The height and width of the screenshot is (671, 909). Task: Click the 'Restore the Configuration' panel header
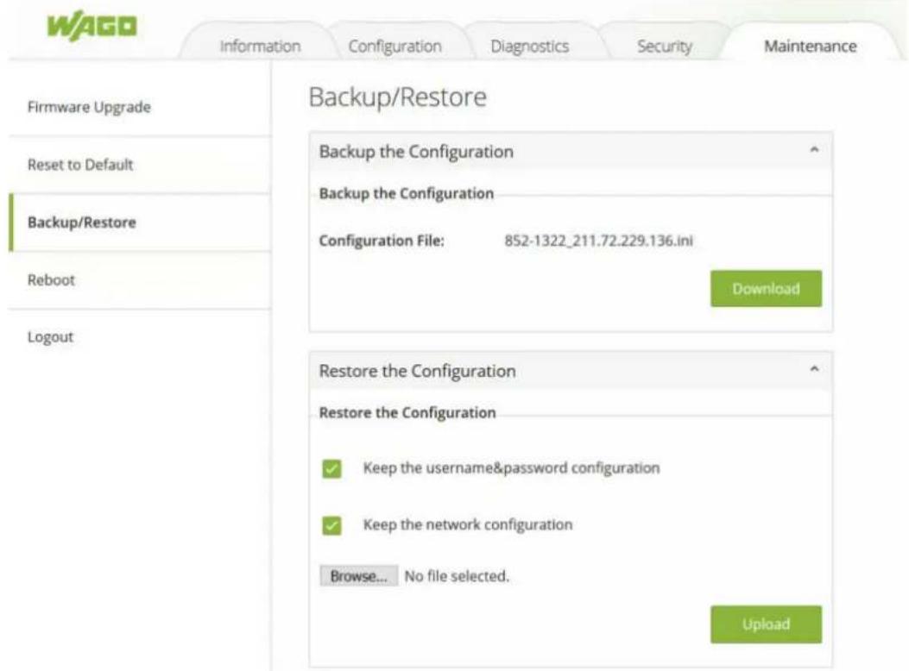click(571, 371)
